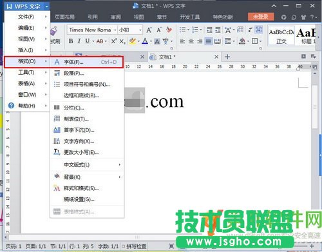Apply the 正文 style
The width and height of the screenshot is (322, 252).
pyautogui.click(x=281, y=37)
